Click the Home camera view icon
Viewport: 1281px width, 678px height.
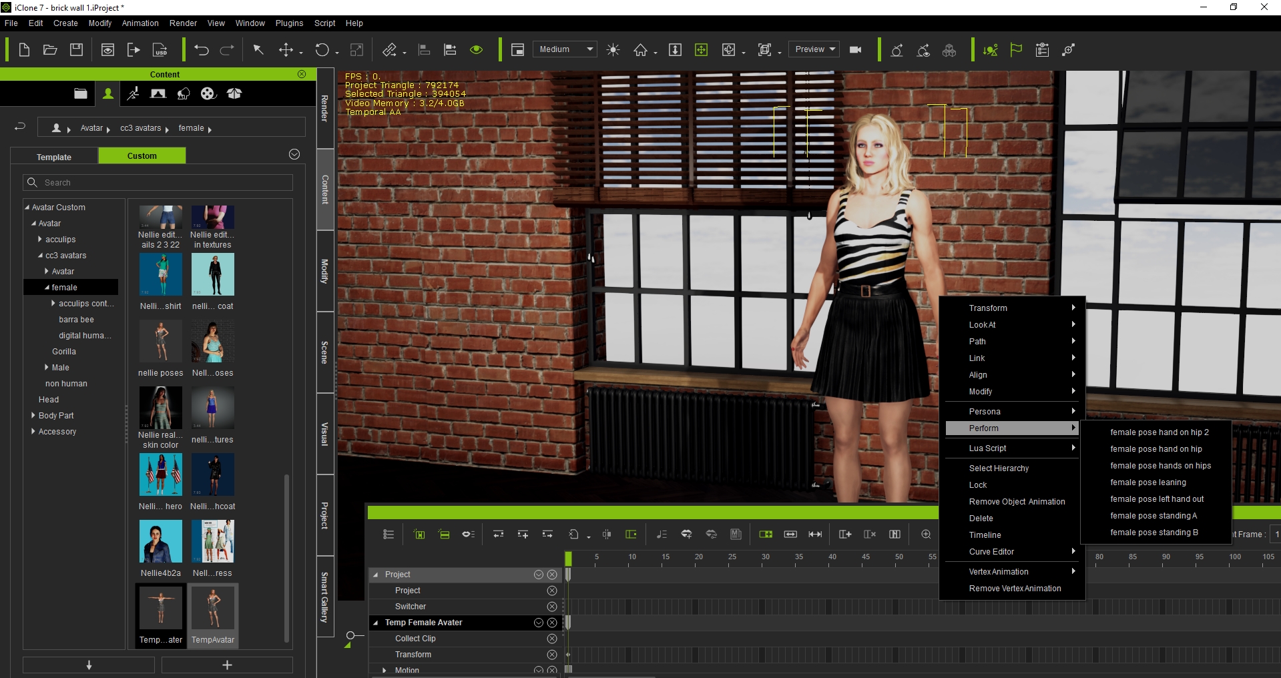tap(640, 50)
